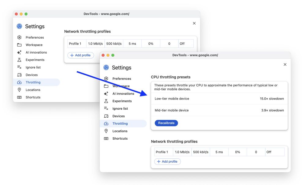Viewport: 306px width, 185px height.
Task: Open Workspace tab in back window
Action: click(x=36, y=45)
